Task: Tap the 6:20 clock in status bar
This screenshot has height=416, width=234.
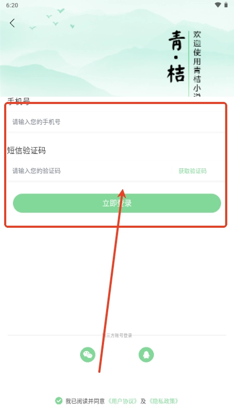Action: point(12,5)
